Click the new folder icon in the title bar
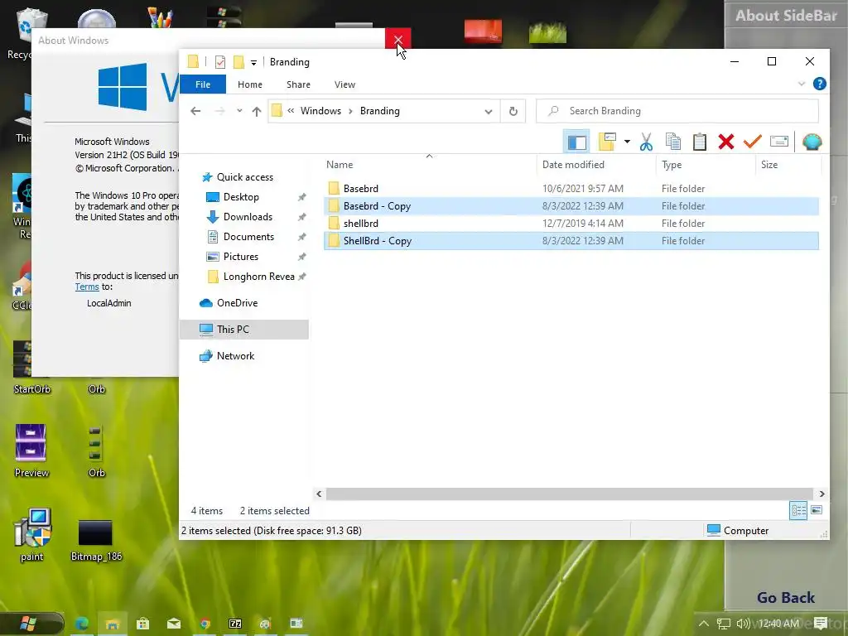 (x=238, y=62)
